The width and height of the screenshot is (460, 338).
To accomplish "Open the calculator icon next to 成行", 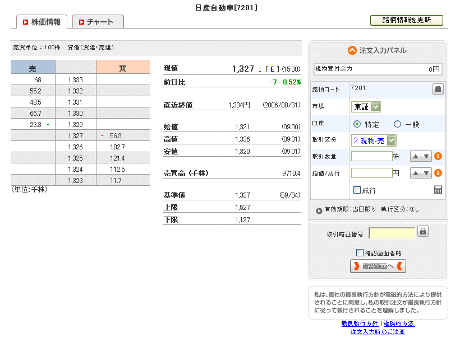I will [438, 190].
